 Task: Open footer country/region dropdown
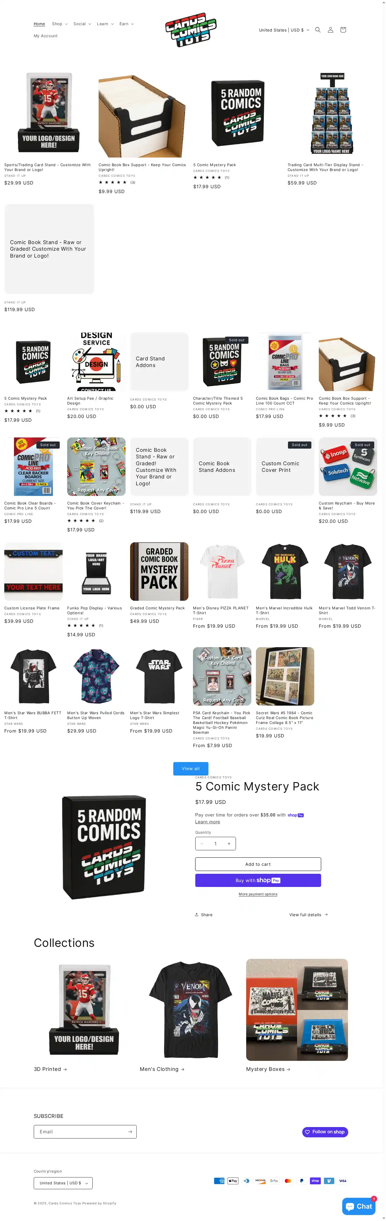click(63, 1183)
